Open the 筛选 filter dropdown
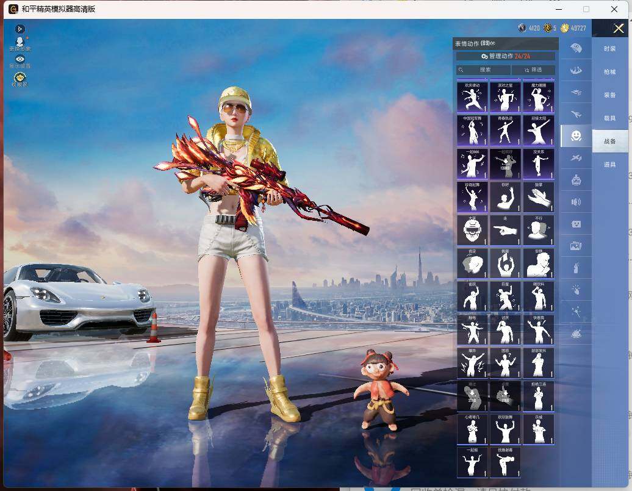This screenshot has width=632, height=491. click(533, 70)
